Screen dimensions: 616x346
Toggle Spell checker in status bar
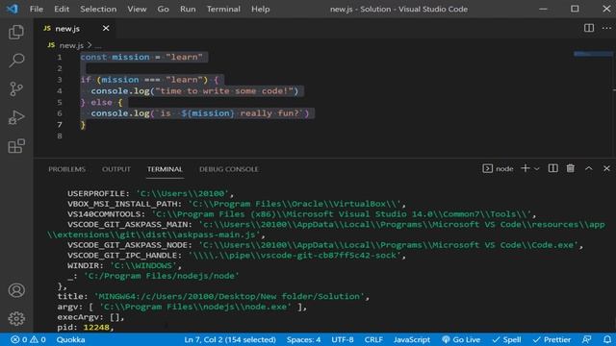(506, 339)
